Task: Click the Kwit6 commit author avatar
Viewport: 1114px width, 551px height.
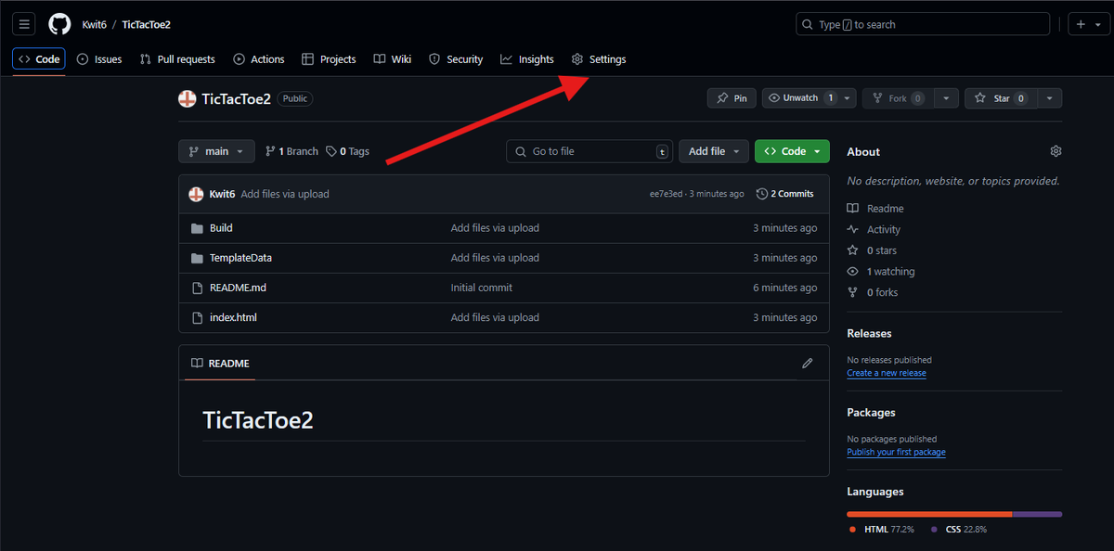Action: pos(196,194)
